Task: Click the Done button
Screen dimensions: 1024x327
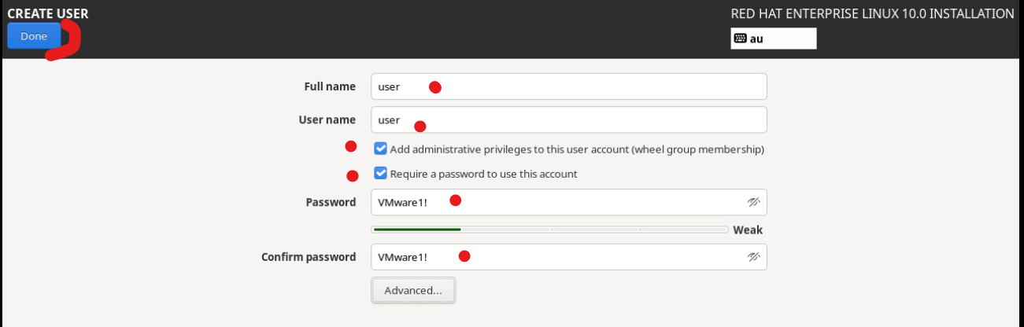Action: click(x=34, y=36)
